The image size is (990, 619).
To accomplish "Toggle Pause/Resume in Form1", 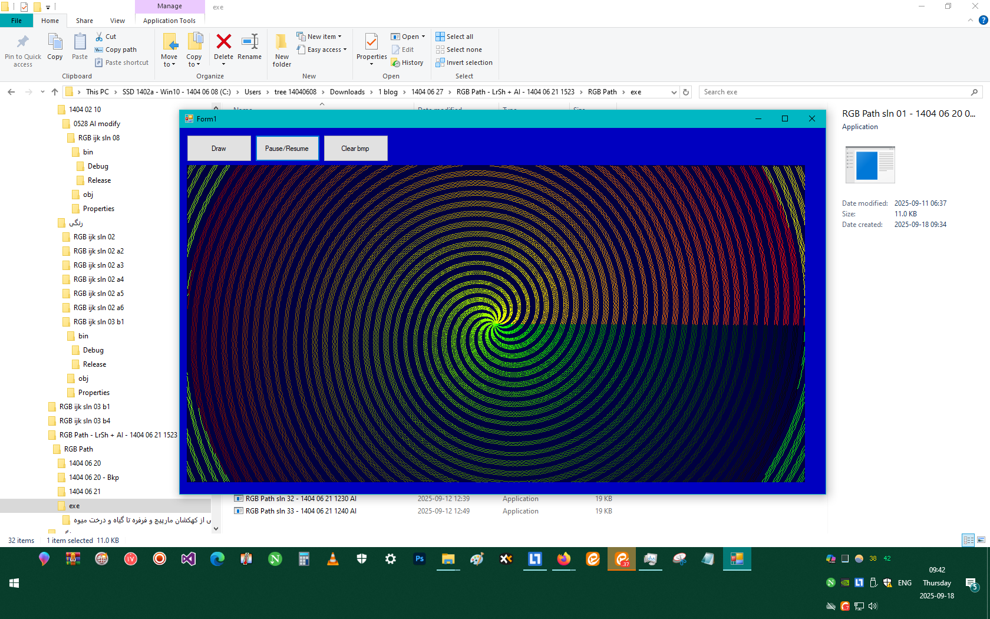I will click(287, 149).
